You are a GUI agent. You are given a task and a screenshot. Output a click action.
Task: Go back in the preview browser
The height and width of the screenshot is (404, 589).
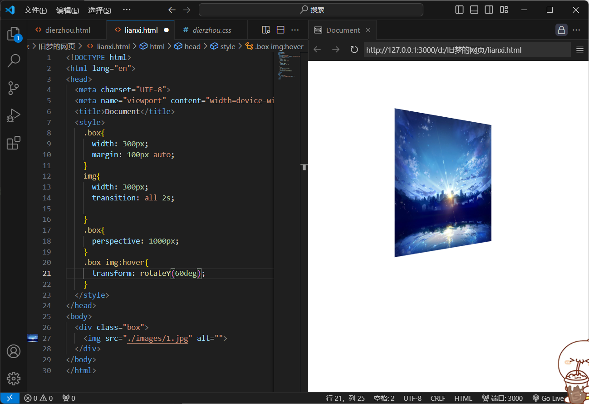click(x=317, y=50)
